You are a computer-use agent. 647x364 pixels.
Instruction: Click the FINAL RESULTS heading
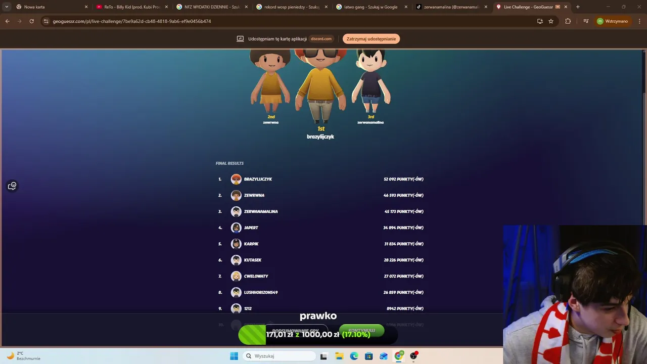tap(229, 163)
